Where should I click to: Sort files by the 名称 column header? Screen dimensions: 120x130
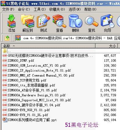pos(48,46)
